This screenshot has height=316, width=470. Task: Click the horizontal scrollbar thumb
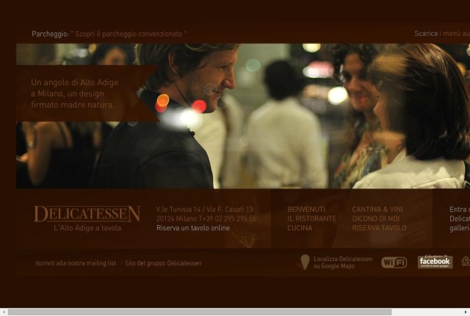[x=200, y=312]
